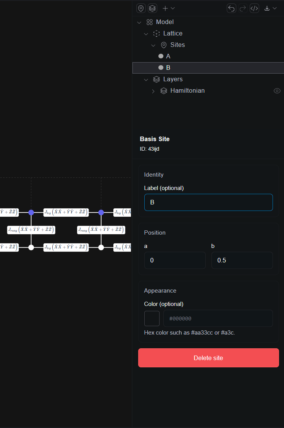284x428 pixels.
Task: Click the add layer stack icon
Action: (152, 8)
